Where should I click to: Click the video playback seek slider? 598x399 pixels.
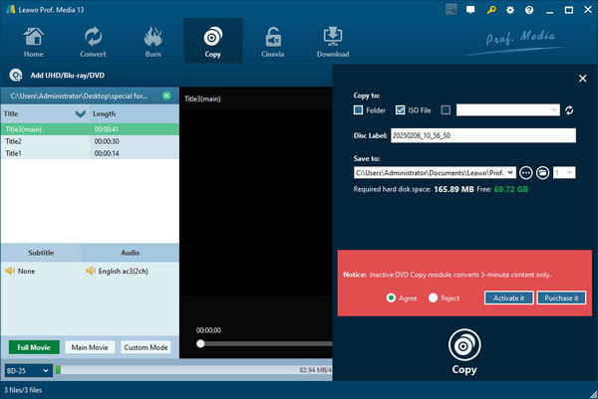[264, 343]
